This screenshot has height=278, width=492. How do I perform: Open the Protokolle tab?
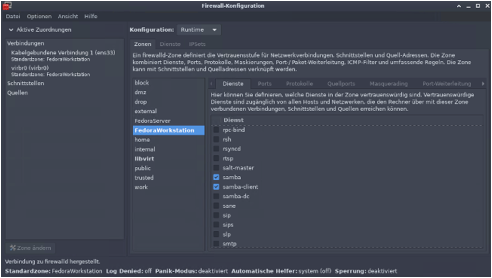tap(300, 84)
